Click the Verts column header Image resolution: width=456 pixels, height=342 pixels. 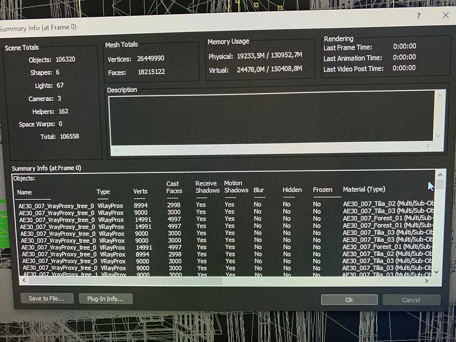[x=140, y=191]
